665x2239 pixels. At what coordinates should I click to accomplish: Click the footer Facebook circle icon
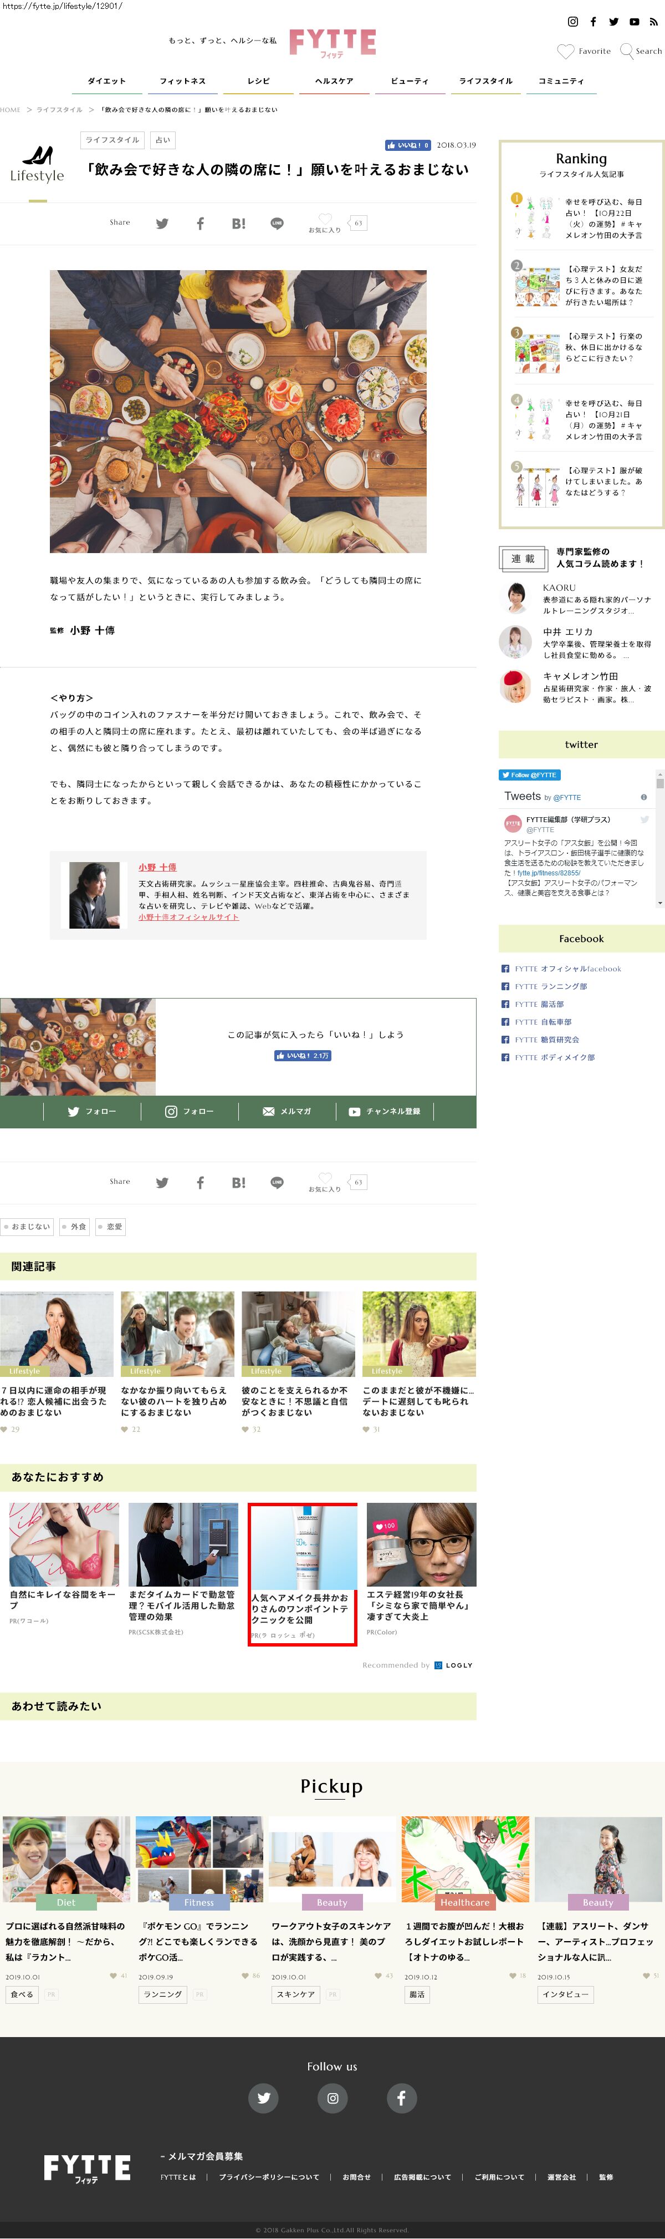tap(400, 2098)
